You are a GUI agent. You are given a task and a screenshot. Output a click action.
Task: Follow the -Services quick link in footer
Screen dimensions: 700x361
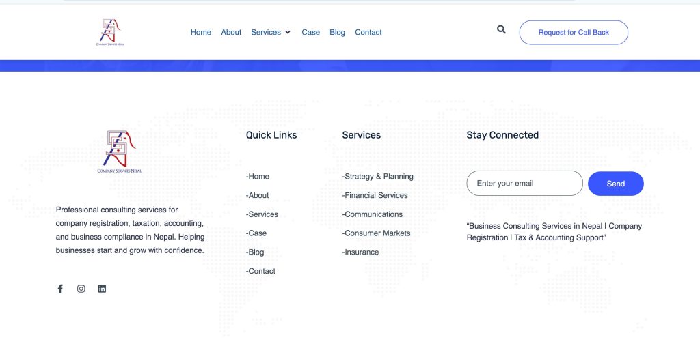262,214
